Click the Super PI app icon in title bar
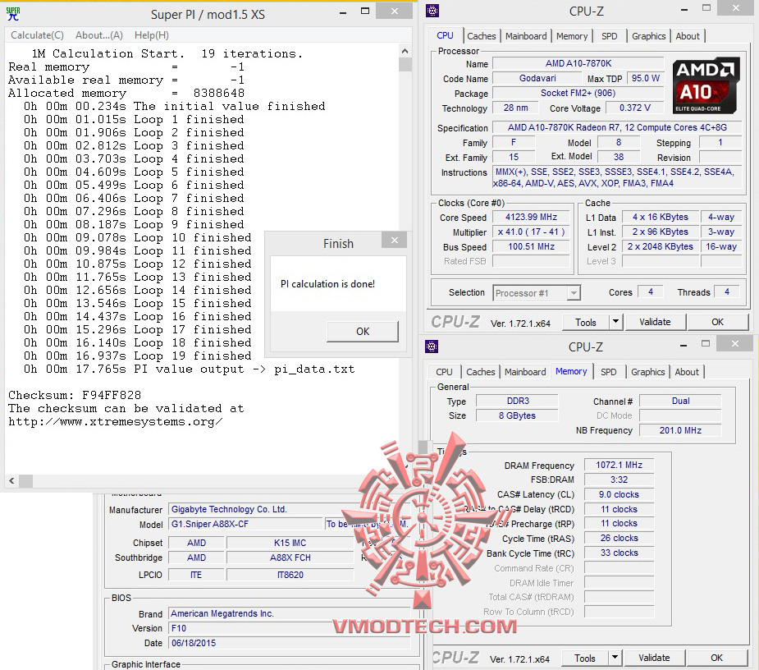This screenshot has width=759, height=670. 13,14
